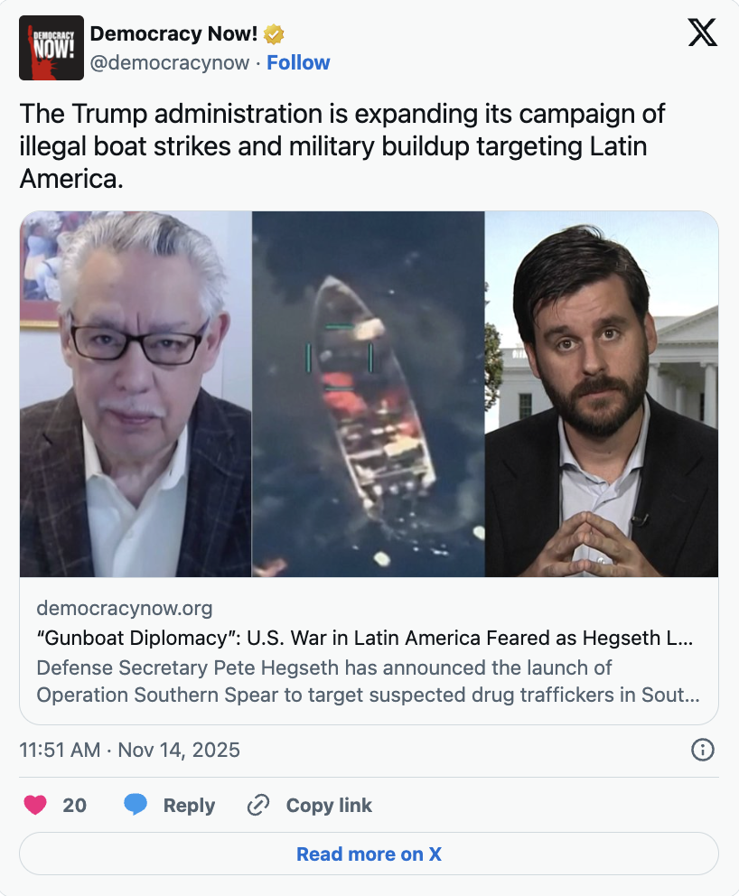Click the like count number 20
The height and width of the screenshot is (896, 739).
pyautogui.click(x=74, y=805)
